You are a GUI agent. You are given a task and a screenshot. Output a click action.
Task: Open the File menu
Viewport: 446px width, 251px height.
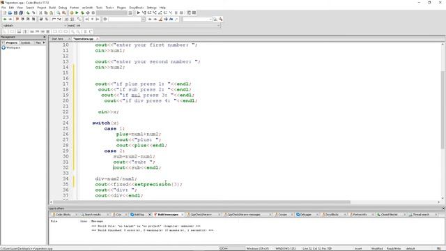click(3, 8)
